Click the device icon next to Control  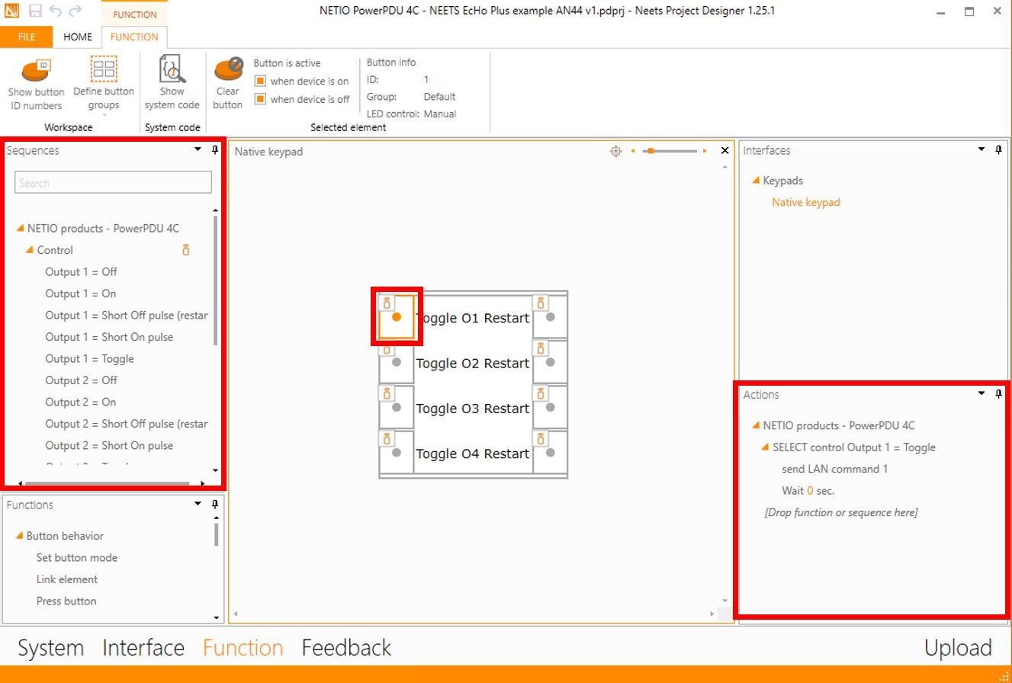(x=185, y=250)
